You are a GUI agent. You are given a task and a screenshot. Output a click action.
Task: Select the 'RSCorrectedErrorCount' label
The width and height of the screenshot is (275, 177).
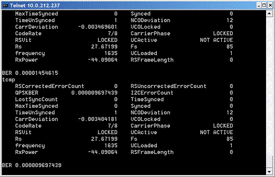(49, 86)
